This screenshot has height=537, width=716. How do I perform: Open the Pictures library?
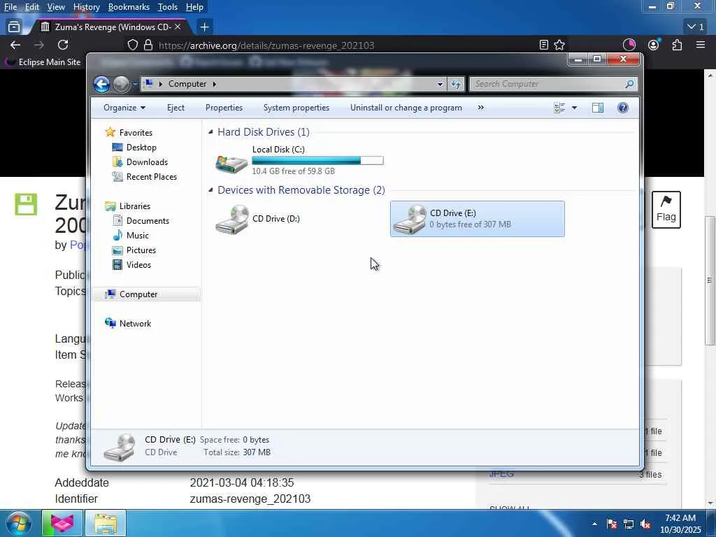point(141,250)
